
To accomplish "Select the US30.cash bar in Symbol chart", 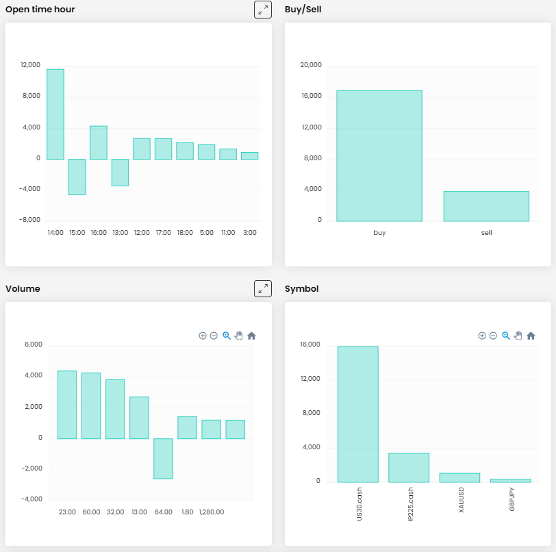I will 358,414.
